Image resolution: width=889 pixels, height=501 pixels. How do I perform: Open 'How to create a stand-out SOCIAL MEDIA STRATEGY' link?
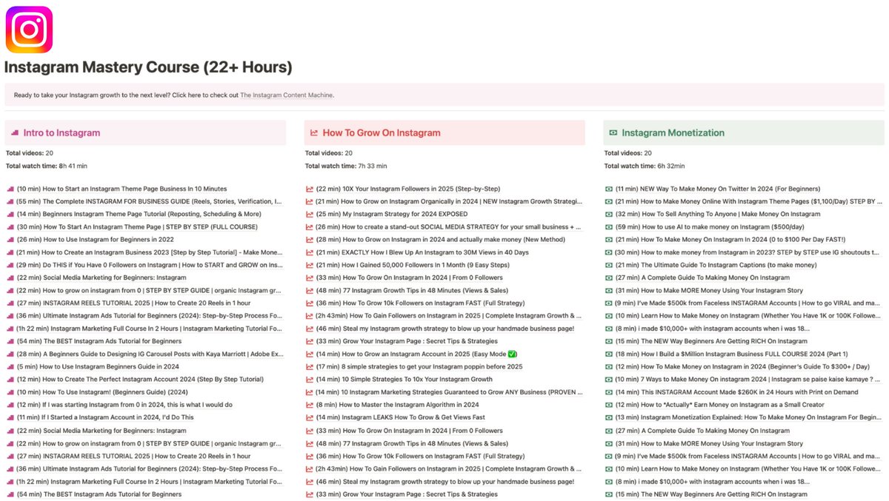point(448,226)
